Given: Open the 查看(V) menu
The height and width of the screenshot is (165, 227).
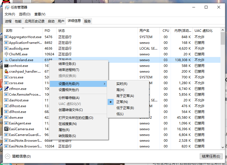Looking at the screenshot, I should [x=40, y=14].
